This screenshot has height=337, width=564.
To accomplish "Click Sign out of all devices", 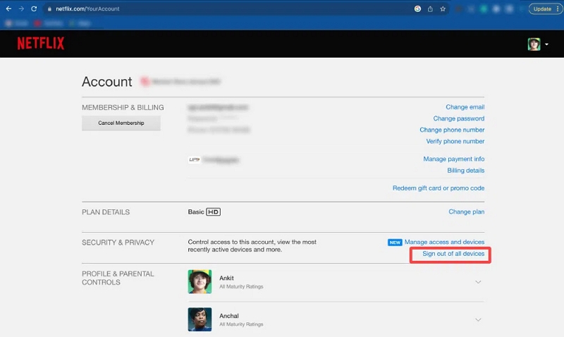I will pyautogui.click(x=453, y=254).
